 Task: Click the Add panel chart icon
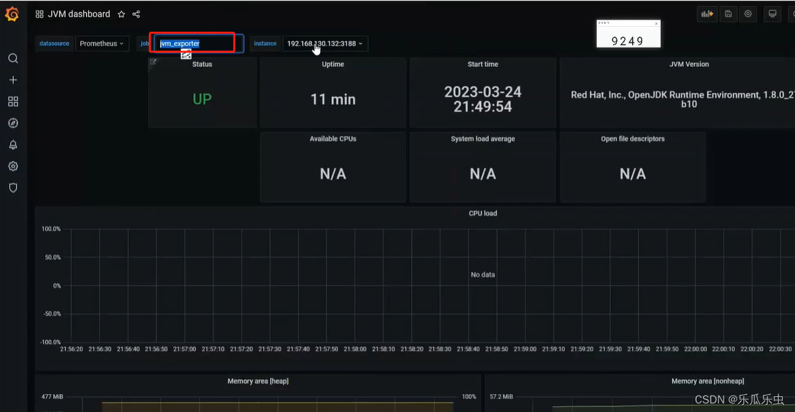click(x=707, y=14)
